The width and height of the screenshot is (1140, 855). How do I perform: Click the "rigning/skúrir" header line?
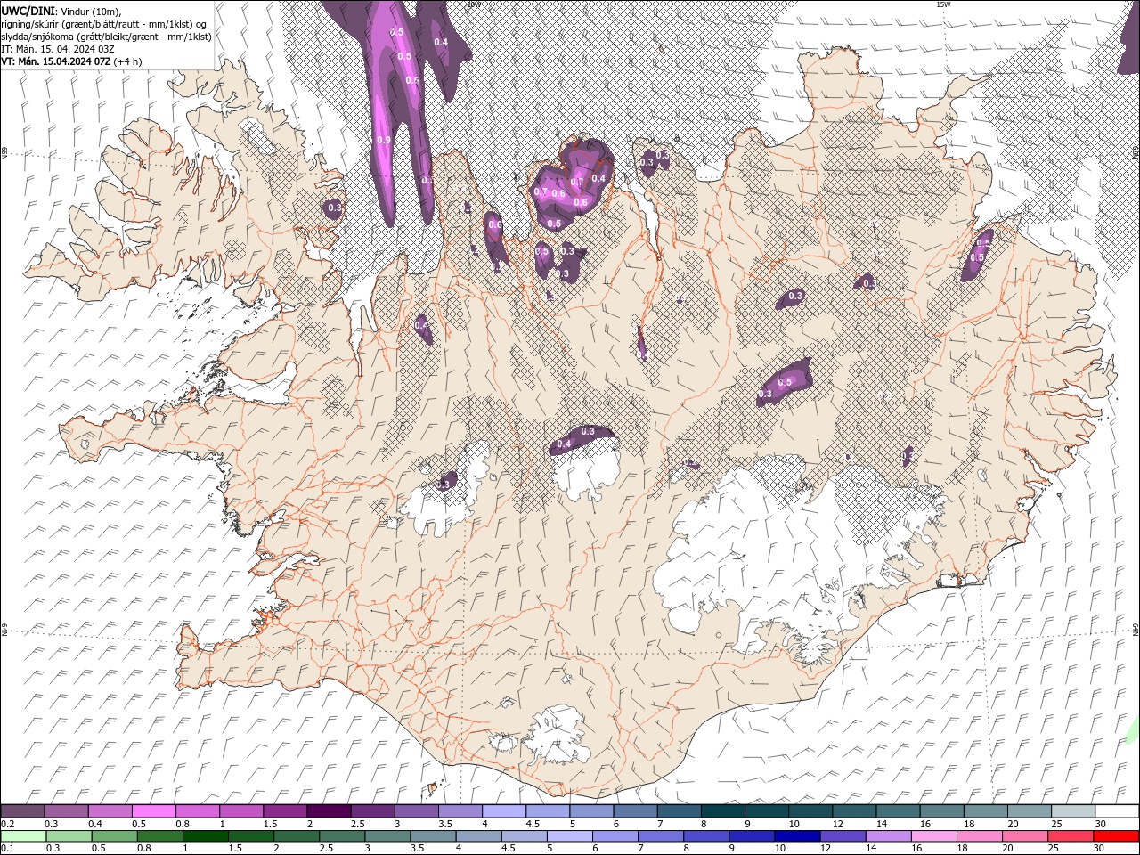[x=105, y=24]
